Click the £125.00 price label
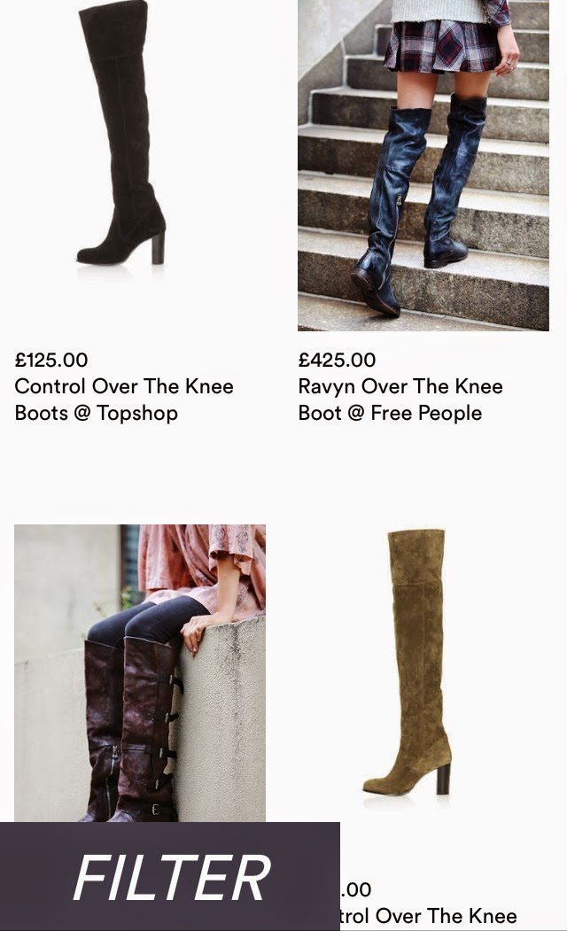 click(51, 360)
